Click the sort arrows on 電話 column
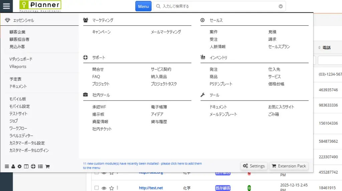This screenshot has width=342, height=191. (x=319, y=48)
